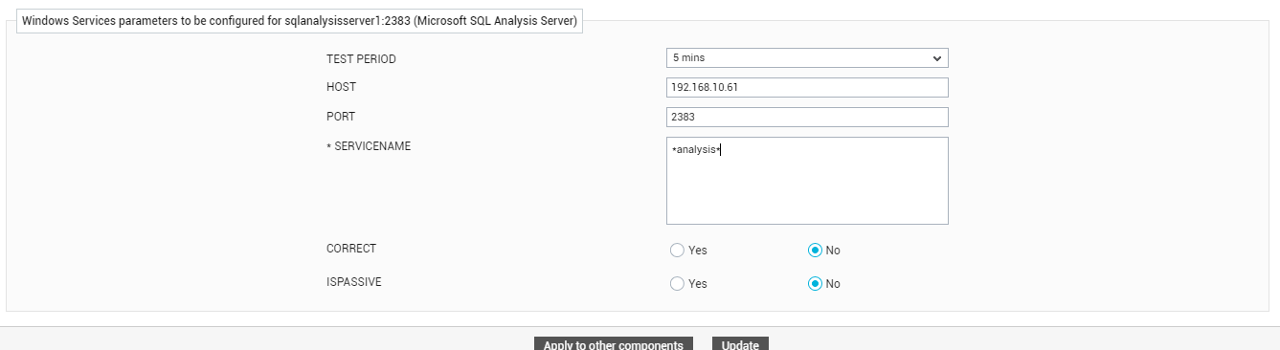Viewport: 1280px width, 350px height.
Task: Click the PORT label text
Action: point(341,117)
